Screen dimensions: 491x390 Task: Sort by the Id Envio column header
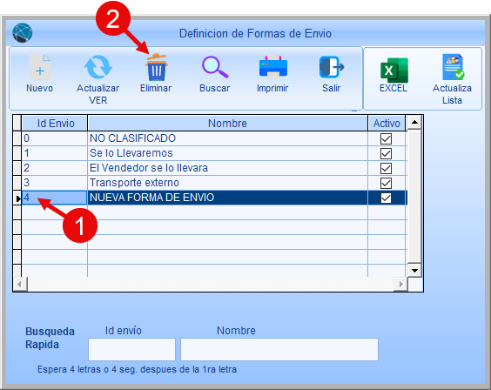[x=55, y=123]
